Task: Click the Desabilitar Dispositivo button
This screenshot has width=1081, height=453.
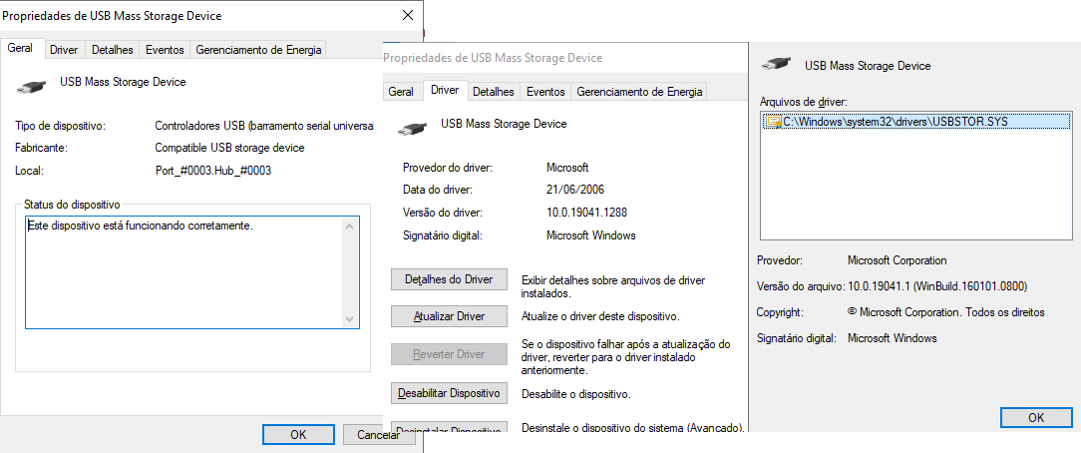Action: [449, 394]
